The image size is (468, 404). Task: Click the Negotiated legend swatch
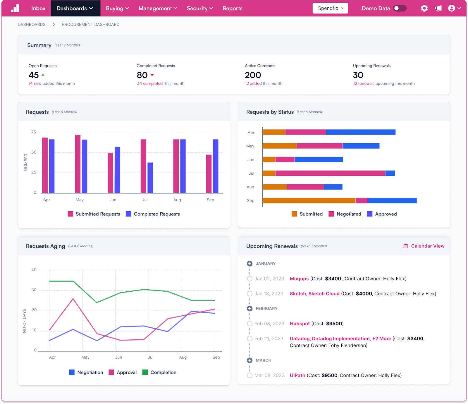click(331, 214)
